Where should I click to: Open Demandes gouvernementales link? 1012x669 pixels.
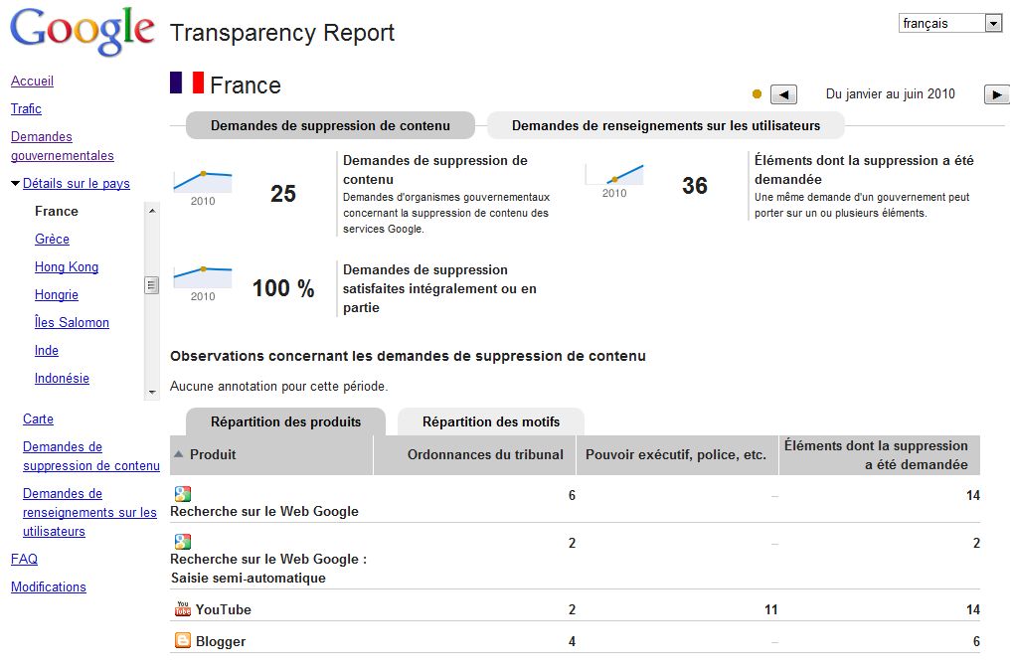coord(62,146)
